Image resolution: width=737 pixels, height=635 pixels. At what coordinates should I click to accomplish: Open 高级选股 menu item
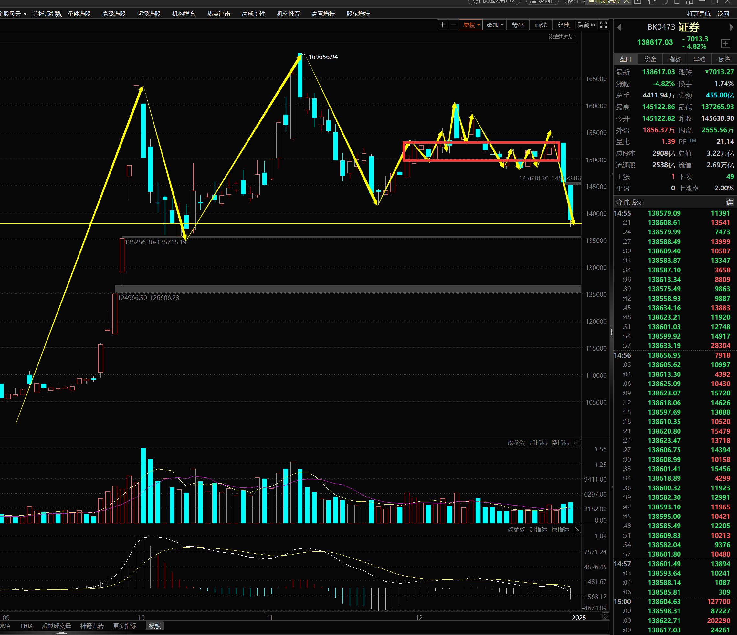pos(114,14)
